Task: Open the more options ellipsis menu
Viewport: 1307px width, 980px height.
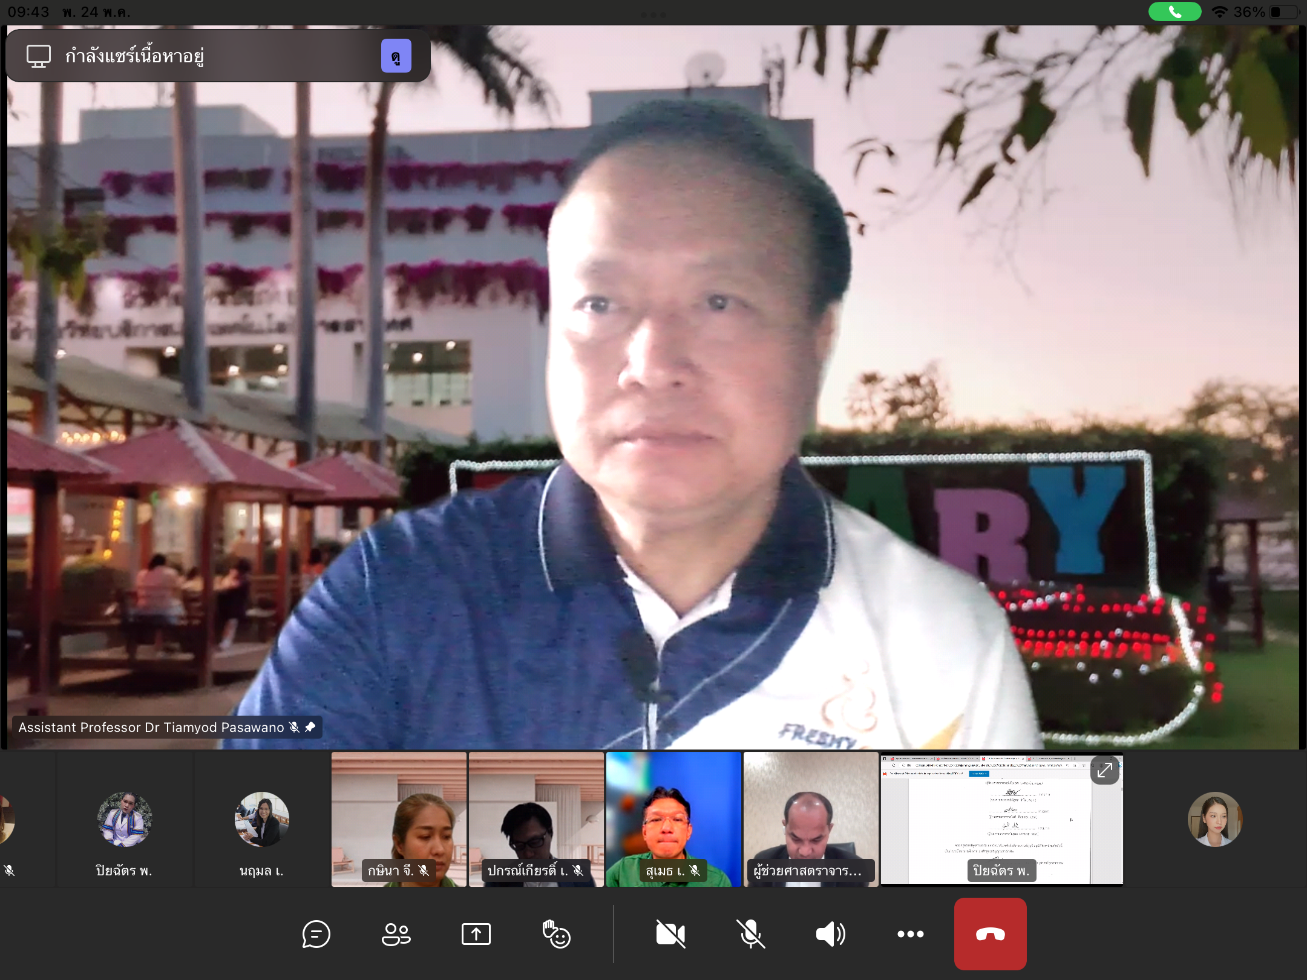Action: pyautogui.click(x=910, y=934)
